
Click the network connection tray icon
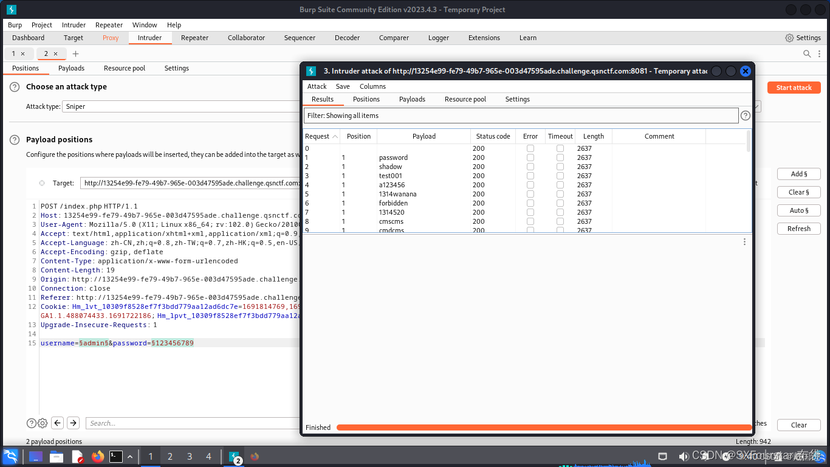click(663, 456)
